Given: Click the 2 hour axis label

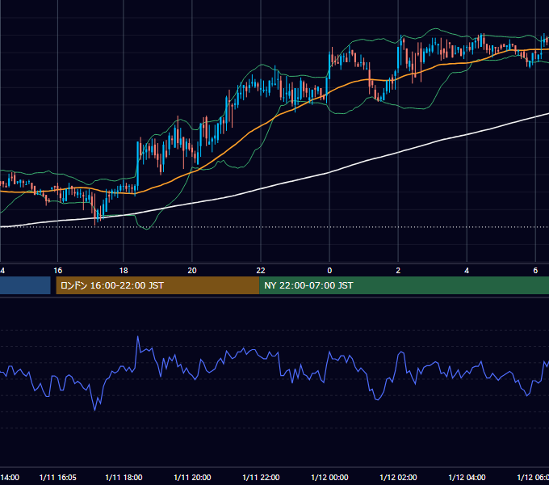Looking at the screenshot, I should pyautogui.click(x=398, y=271).
